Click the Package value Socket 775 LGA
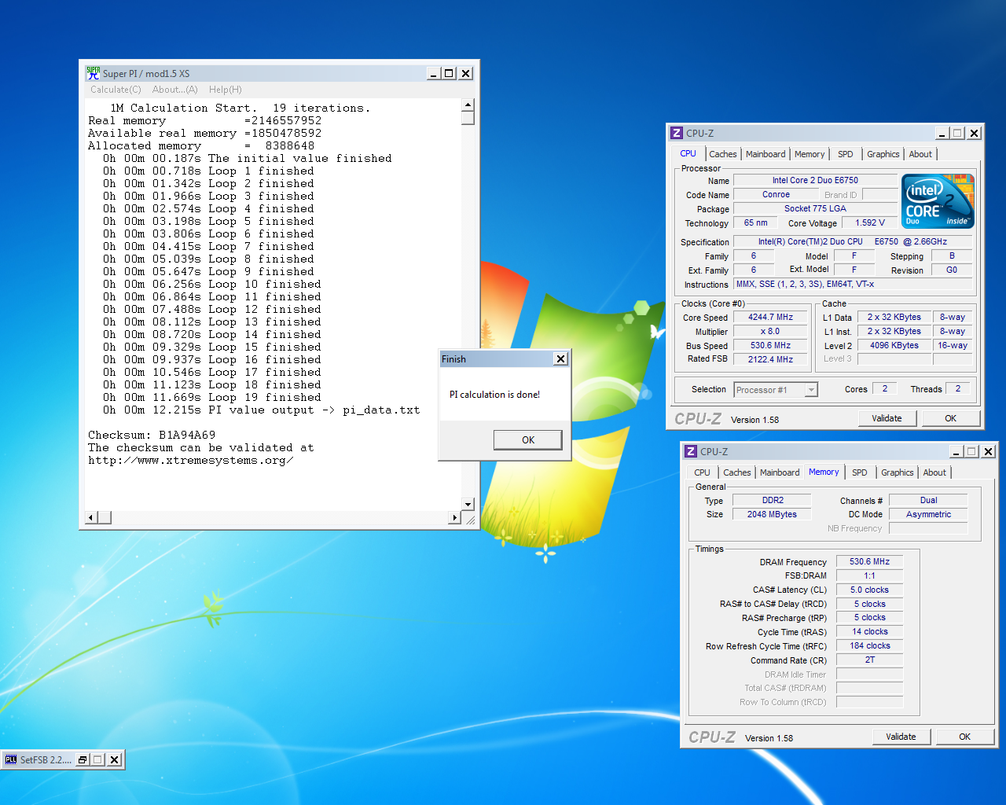Image resolution: width=1006 pixels, height=805 pixels. tap(815, 208)
